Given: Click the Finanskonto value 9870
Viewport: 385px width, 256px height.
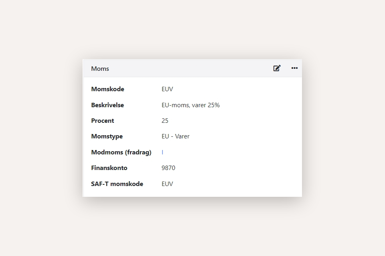Looking at the screenshot, I should pyautogui.click(x=168, y=168).
